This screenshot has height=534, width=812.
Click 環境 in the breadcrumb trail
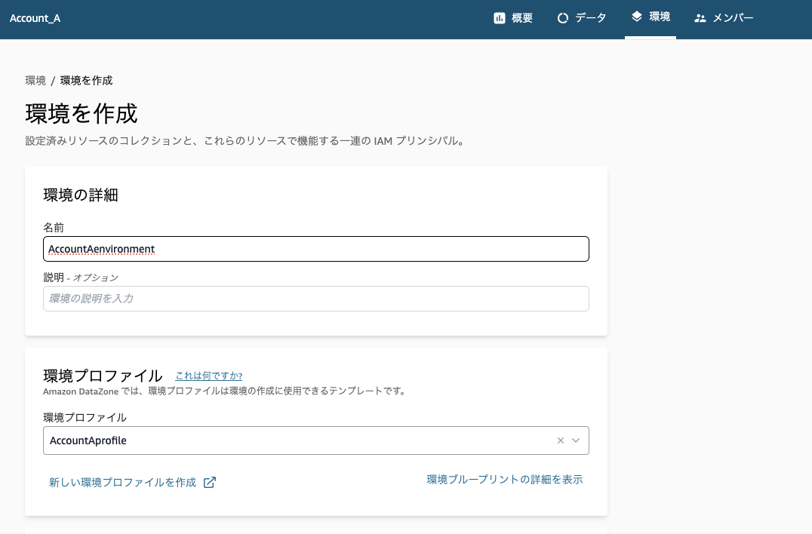click(35, 80)
